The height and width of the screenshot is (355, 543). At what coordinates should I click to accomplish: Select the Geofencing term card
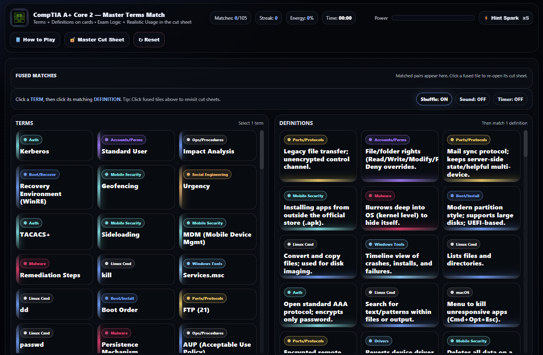coord(136,187)
